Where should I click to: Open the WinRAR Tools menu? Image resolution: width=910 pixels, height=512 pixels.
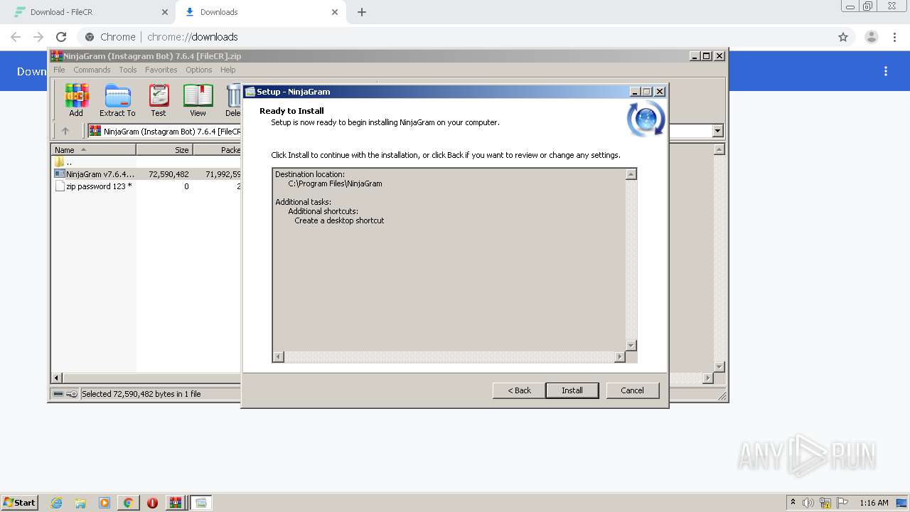(128, 70)
